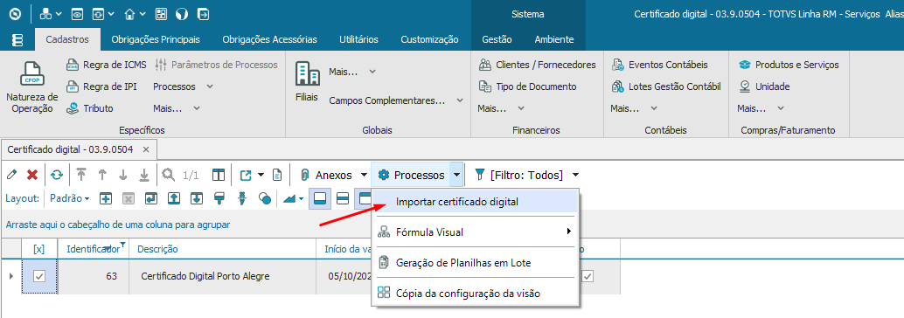The height and width of the screenshot is (318, 904).
Task: Click the overlapping shapes icon
Action: point(265,198)
